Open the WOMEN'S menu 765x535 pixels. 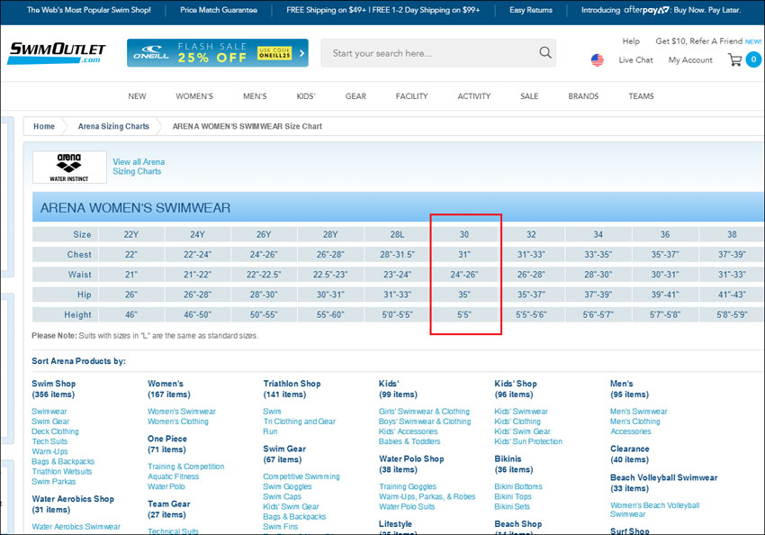click(x=194, y=96)
